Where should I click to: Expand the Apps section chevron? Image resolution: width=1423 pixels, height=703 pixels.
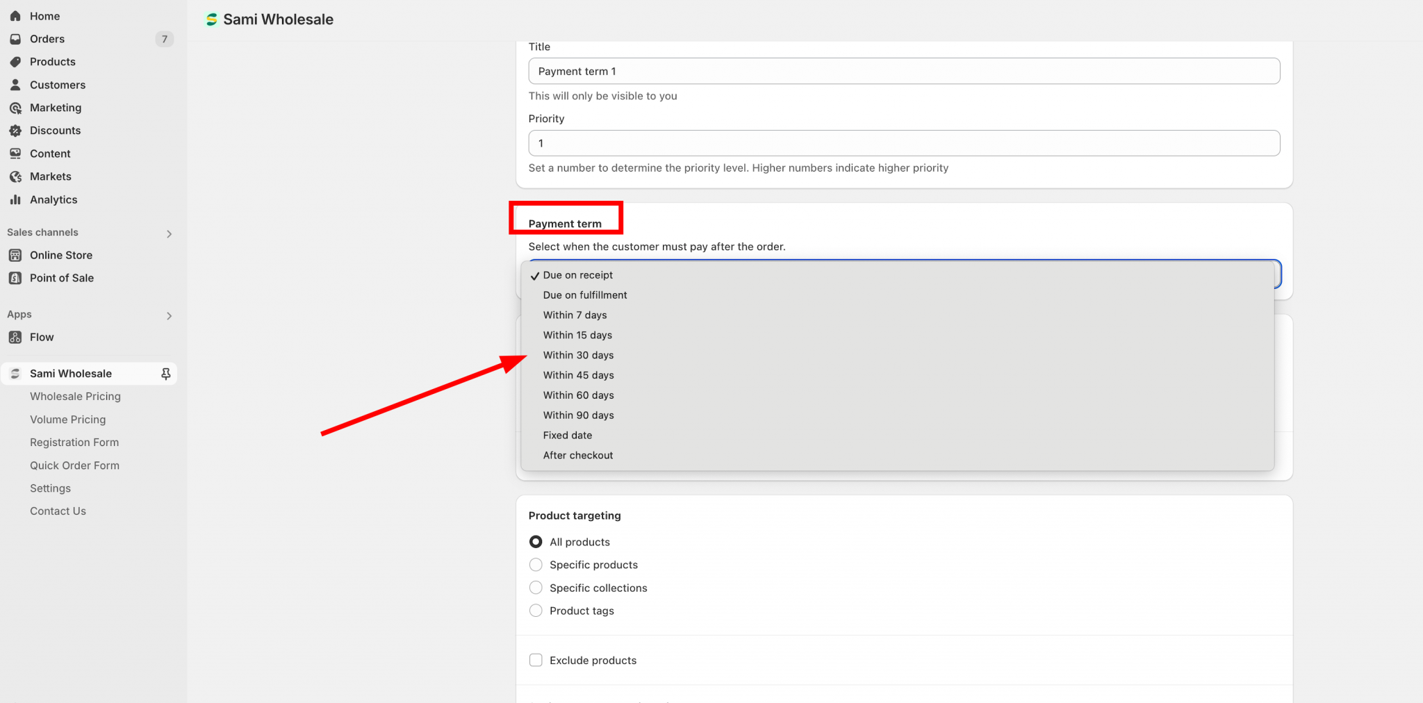click(169, 315)
